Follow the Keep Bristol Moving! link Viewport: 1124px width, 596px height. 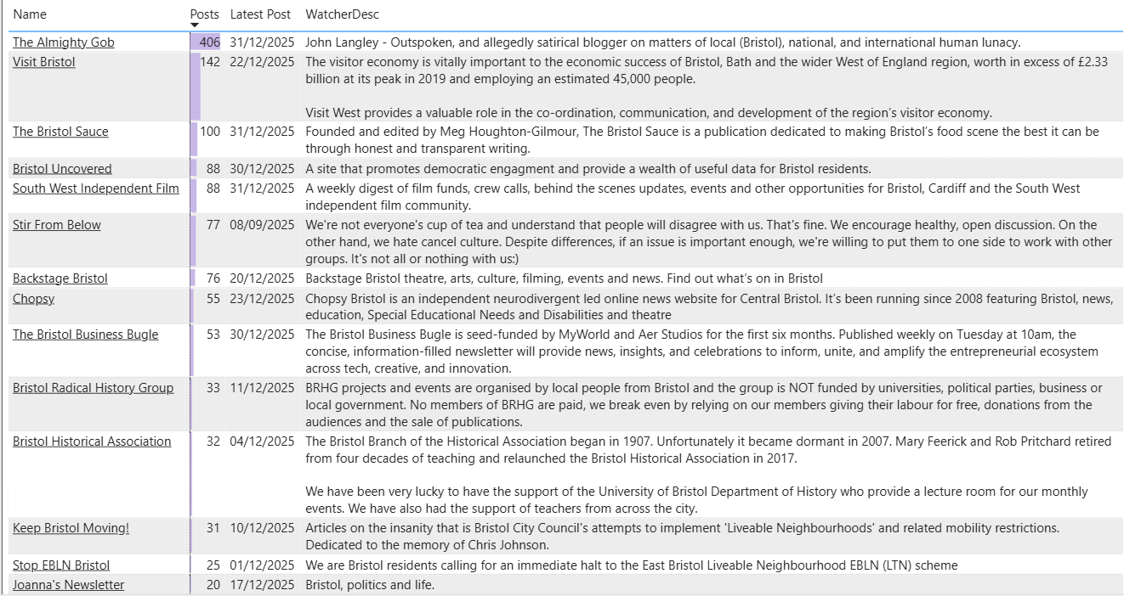(x=71, y=528)
